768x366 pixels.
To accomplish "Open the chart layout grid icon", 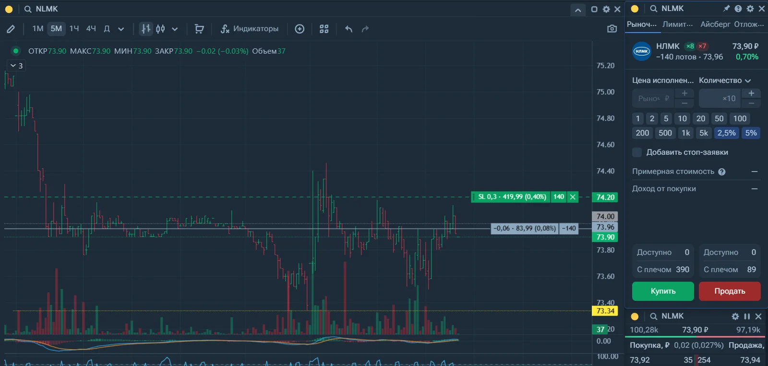I will click(324, 29).
